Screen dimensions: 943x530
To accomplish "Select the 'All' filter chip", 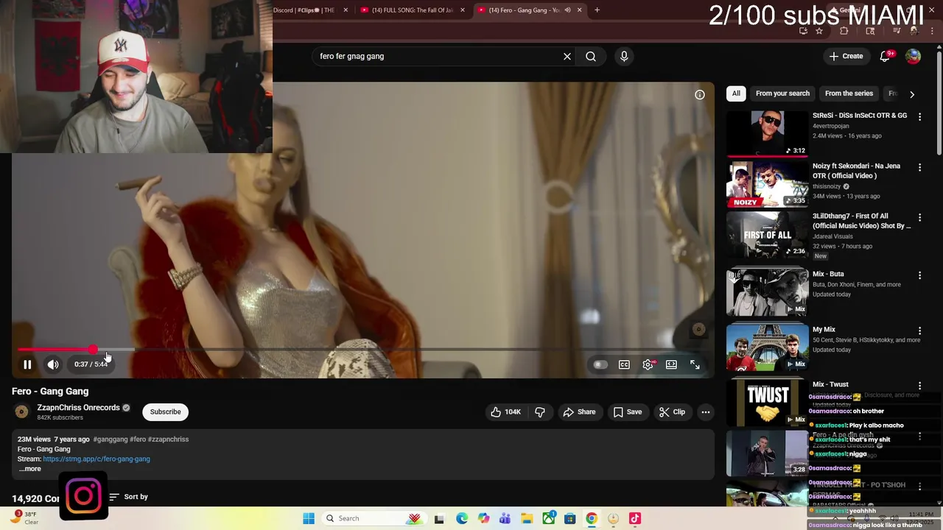I will [x=736, y=93].
